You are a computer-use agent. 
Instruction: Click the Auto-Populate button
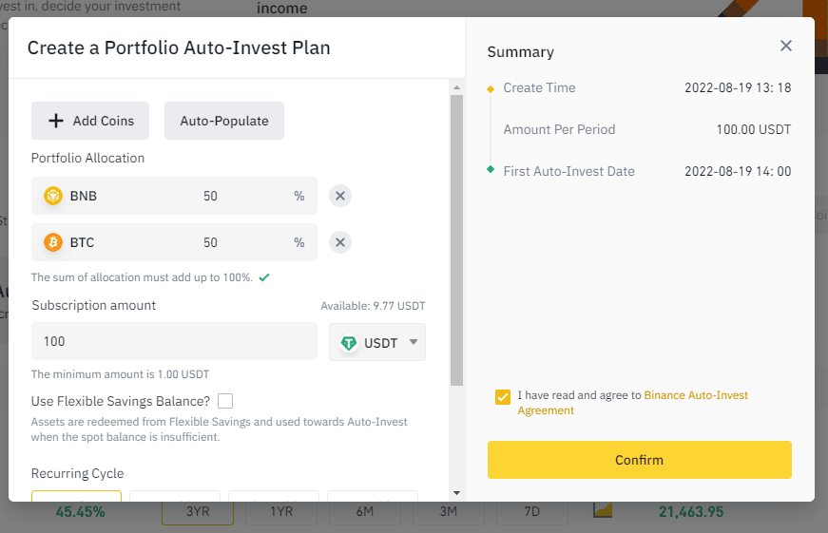(x=224, y=121)
